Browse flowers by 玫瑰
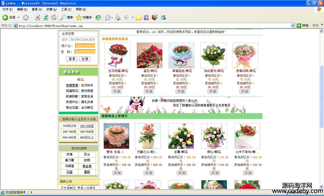Image resolution: width=324 pixels, height=196 pixels. tap(69, 154)
